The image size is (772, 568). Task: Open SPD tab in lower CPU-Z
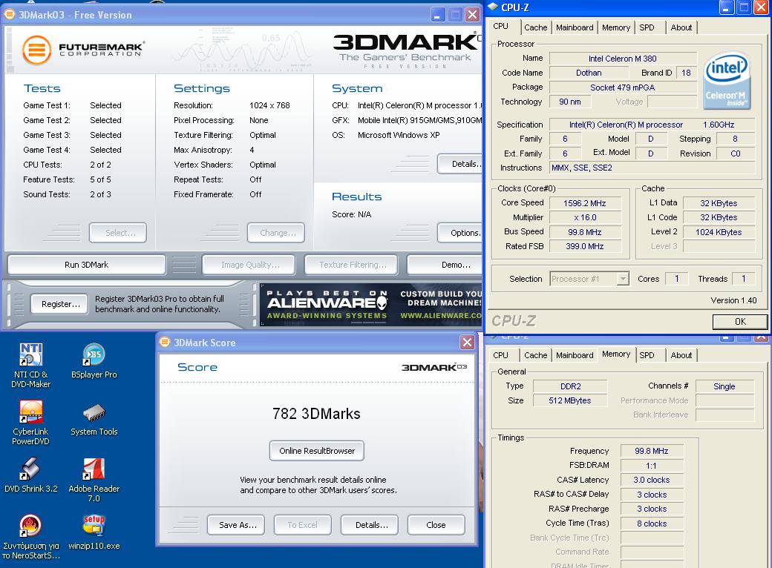(x=647, y=355)
